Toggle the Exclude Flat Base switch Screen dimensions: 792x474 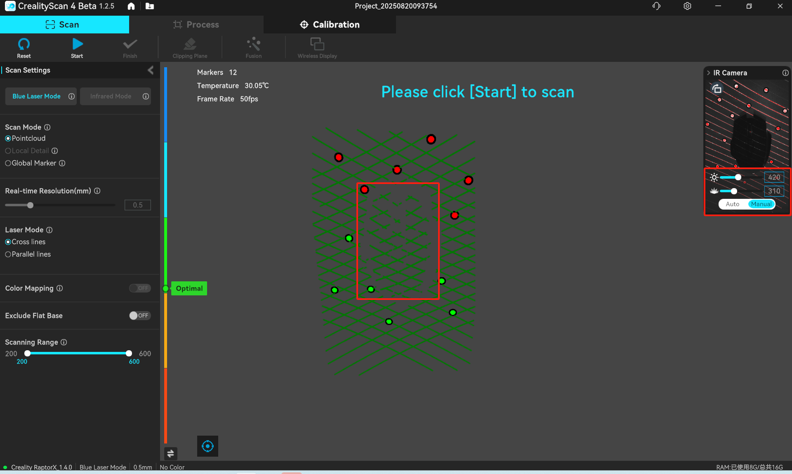[x=139, y=316]
